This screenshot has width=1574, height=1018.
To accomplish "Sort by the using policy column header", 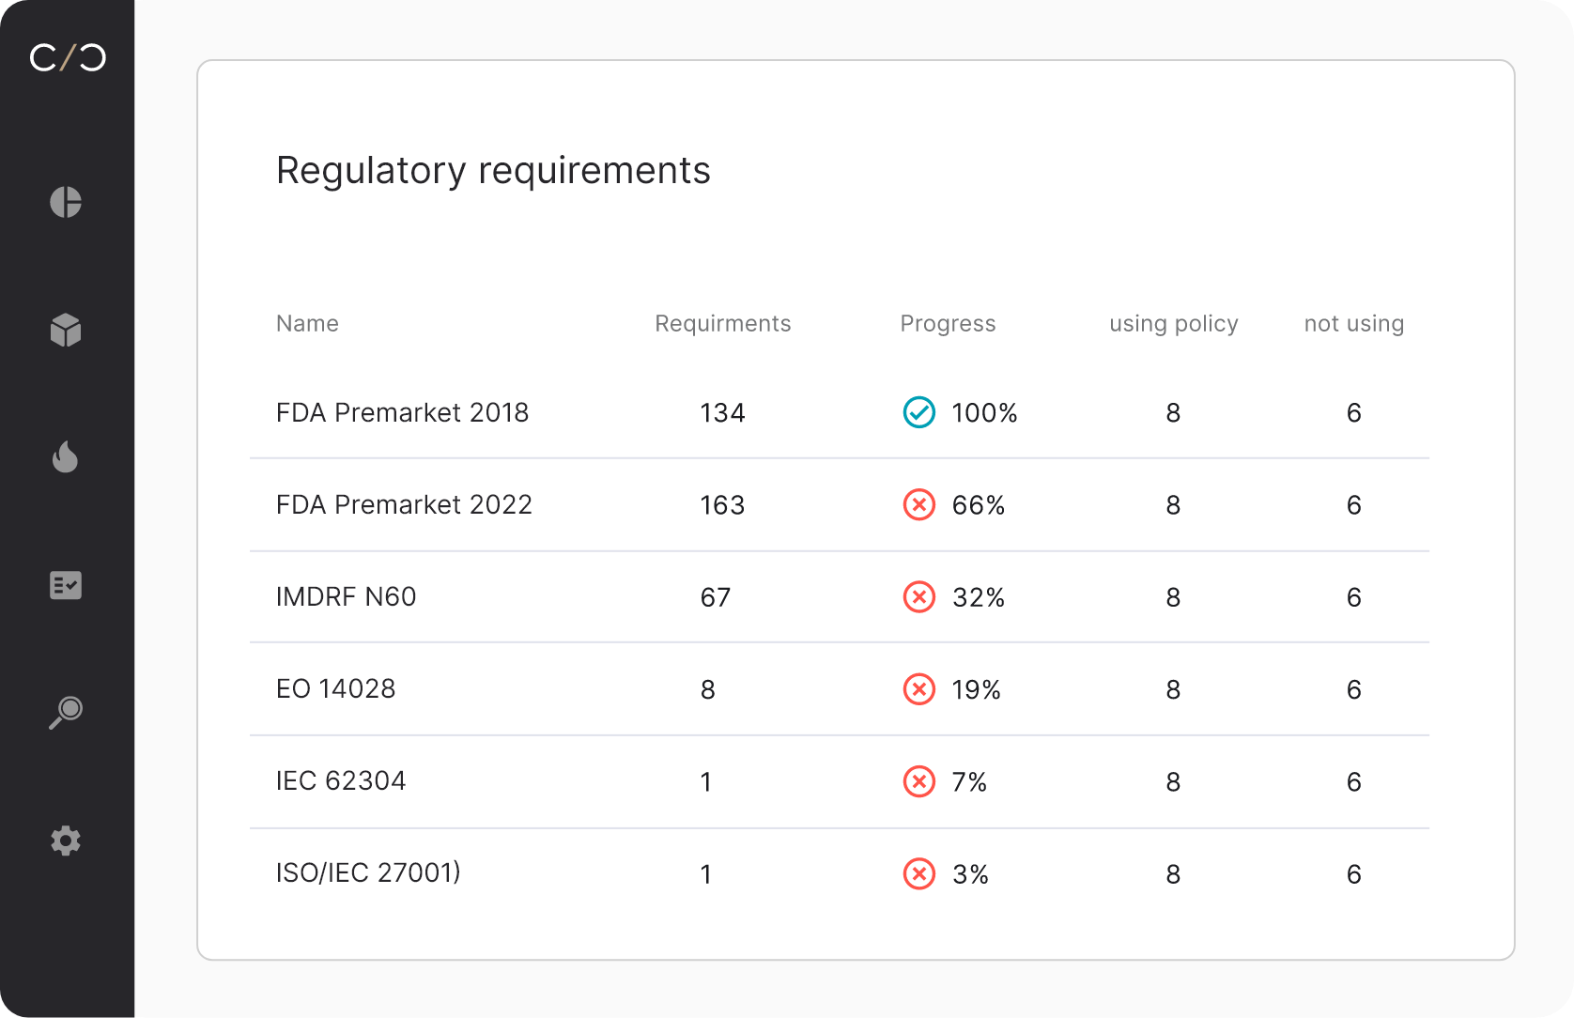I will tap(1174, 324).
